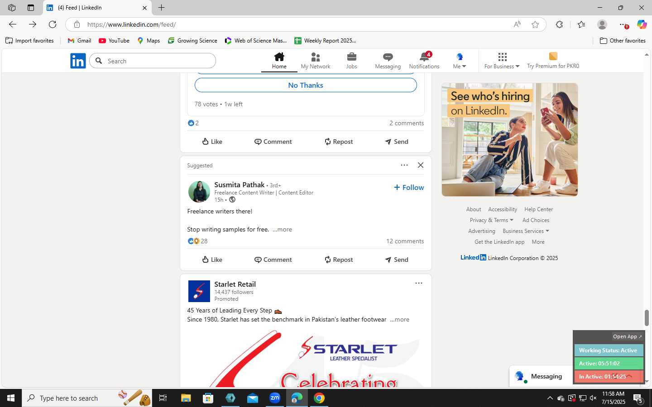Click Open App in tracker widget
Viewport: 652px width, 407px height.
click(x=627, y=336)
